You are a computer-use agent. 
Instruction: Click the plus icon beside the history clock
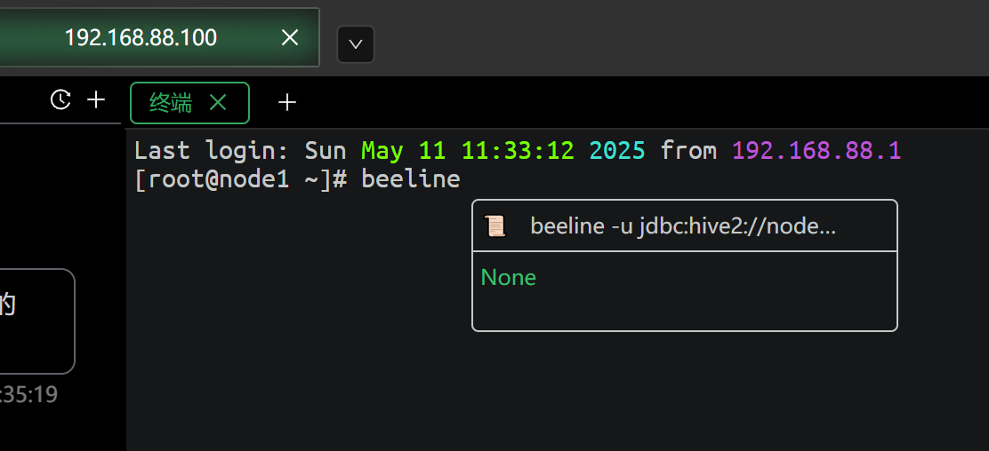96,99
